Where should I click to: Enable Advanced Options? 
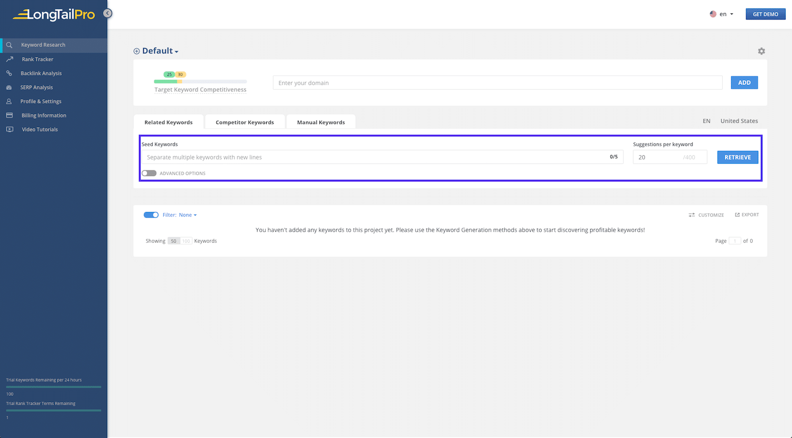[148, 173]
